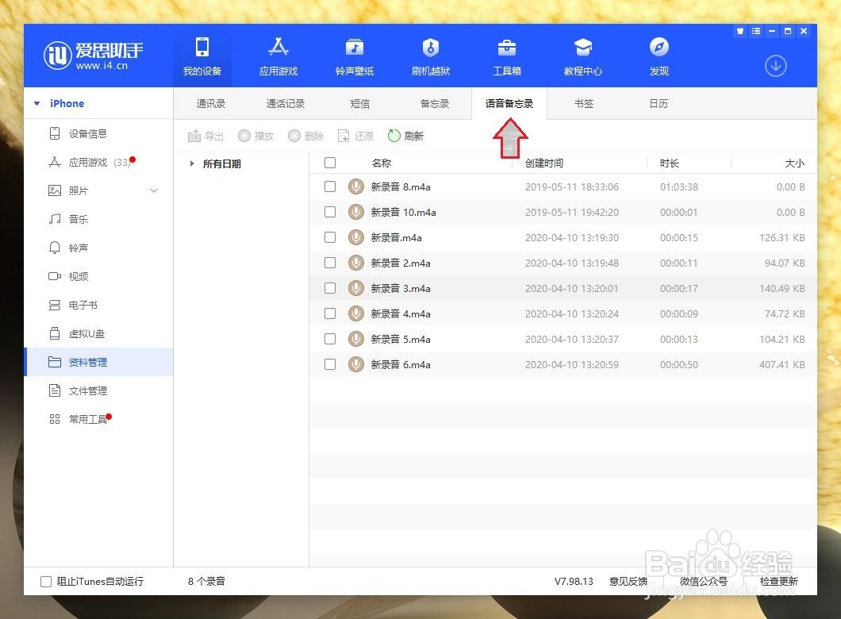Screen dimensions: 841x619
Task: Enable 阻止iTunes自动运行 option
Action: (x=46, y=581)
